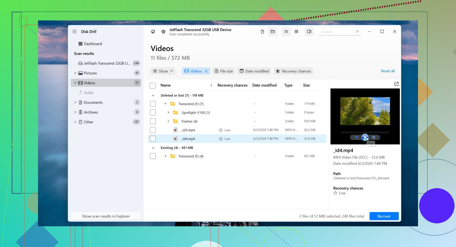Open the Date modified filter
The image size is (456, 247).
[254, 71]
